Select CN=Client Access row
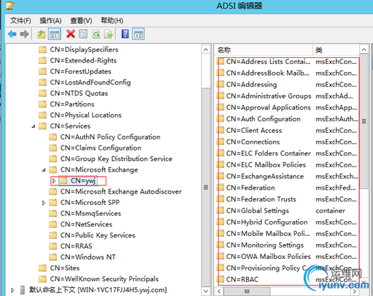Image resolution: width=373 pixels, height=296 pixels. 287,130
